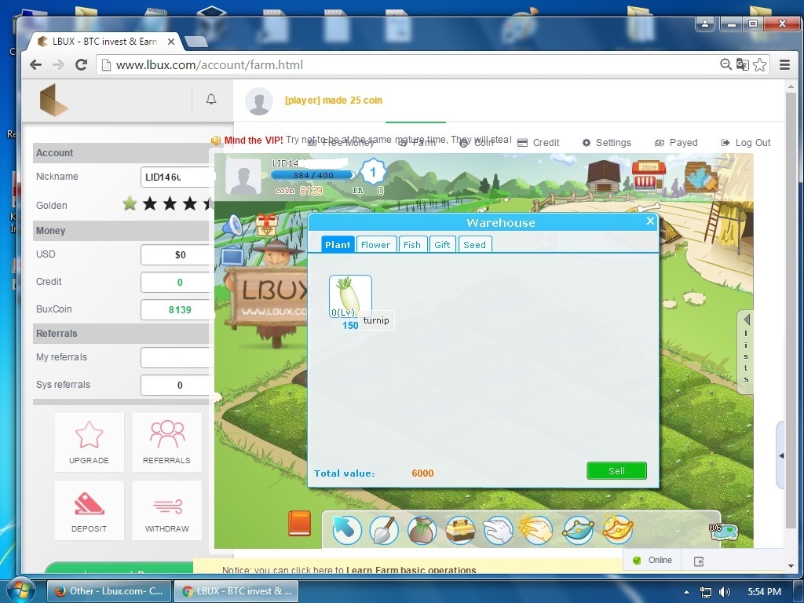
Task: Select the white glove harvest tool
Action: (x=498, y=530)
